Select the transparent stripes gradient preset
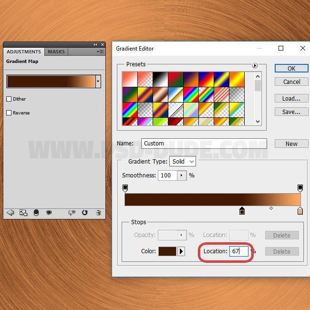Screen dimensions: 310x310 click(221, 95)
